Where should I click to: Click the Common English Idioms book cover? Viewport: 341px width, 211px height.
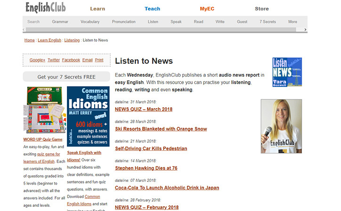pyautogui.click(x=88, y=117)
